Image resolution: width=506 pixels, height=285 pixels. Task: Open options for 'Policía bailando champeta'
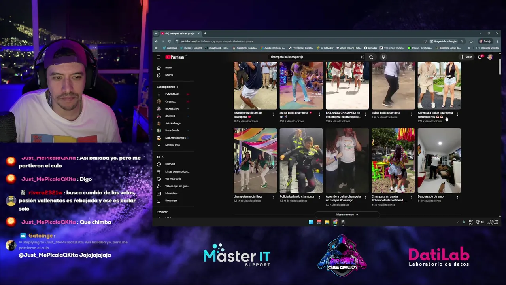click(x=319, y=198)
